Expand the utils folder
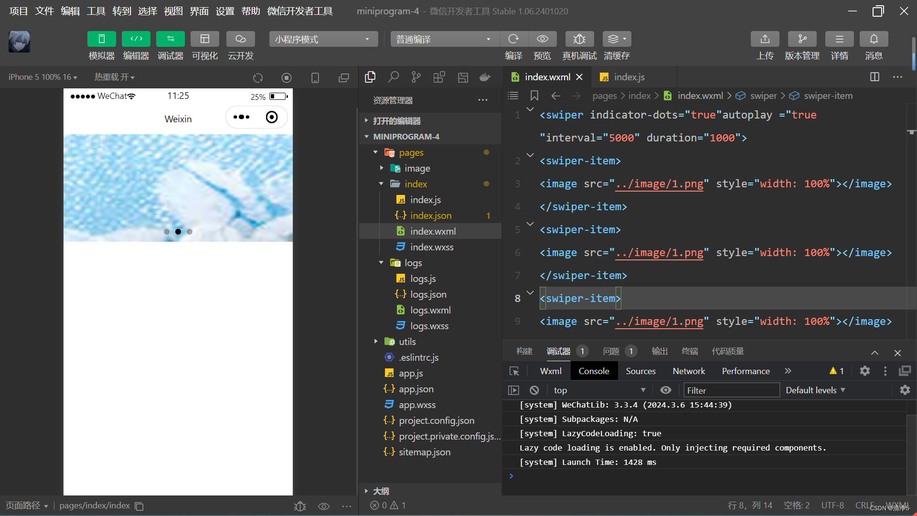 (x=407, y=342)
